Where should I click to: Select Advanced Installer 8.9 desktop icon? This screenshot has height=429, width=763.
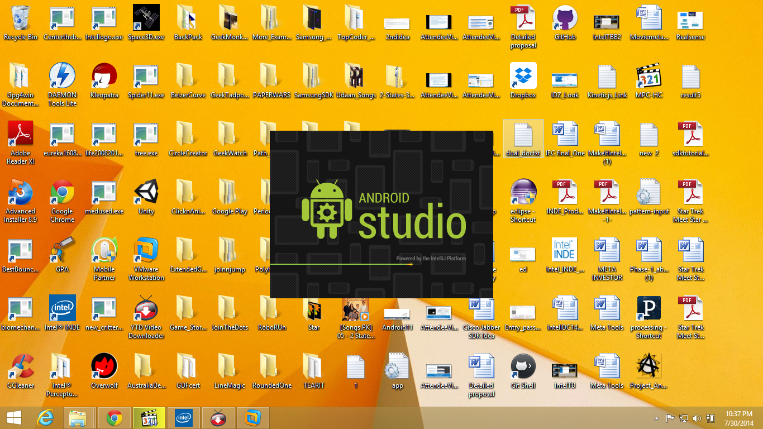[x=21, y=201]
